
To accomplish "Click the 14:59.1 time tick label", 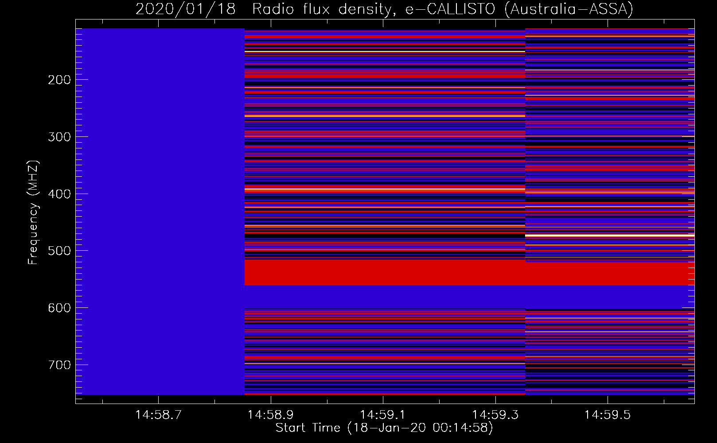I will [x=382, y=415].
